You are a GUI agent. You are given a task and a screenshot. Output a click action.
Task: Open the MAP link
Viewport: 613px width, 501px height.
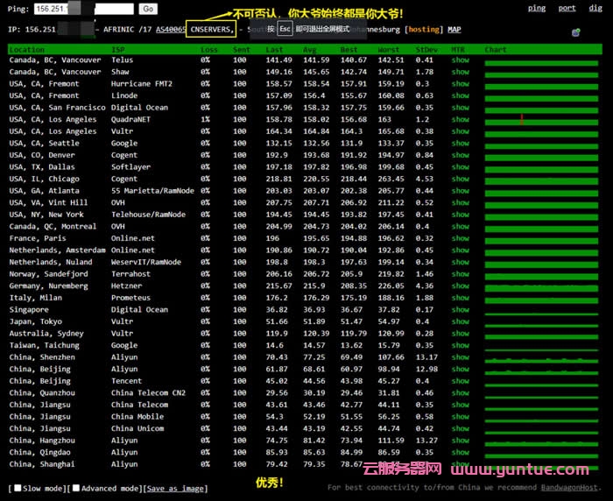coord(454,30)
